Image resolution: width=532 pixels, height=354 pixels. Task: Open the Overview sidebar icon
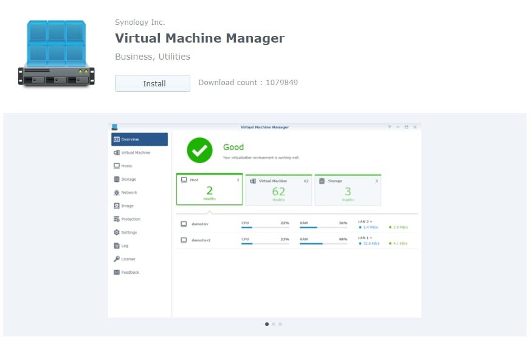pyautogui.click(x=117, y=139)
